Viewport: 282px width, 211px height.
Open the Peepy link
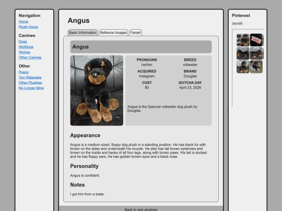(x=23, y=72)
